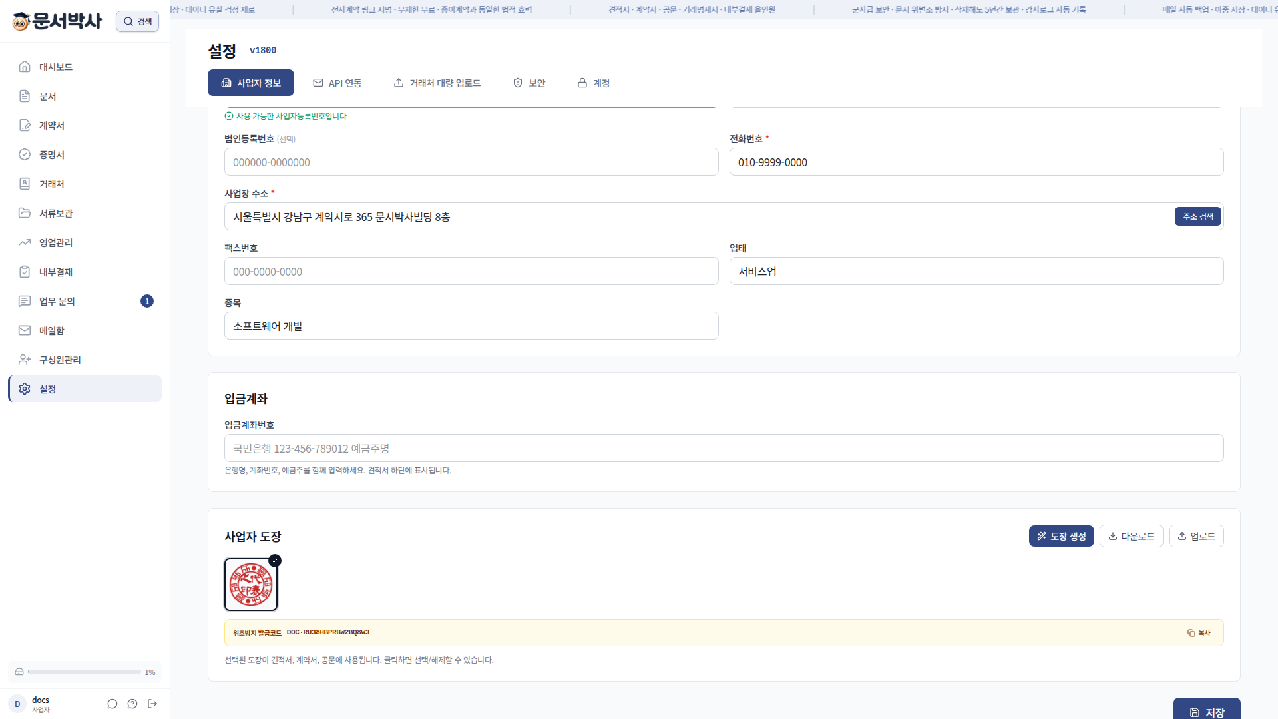Copy the 위조방지 발급코드 with 복사
This screenshot has height=719, width=1278.
coord(1199,633)
